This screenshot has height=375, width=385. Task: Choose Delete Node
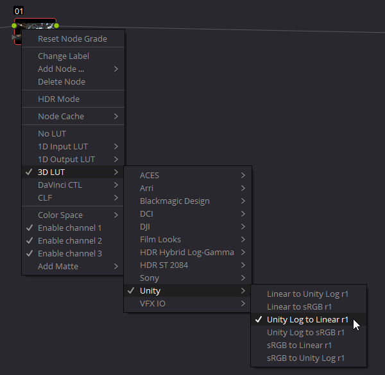(x=73, y=81)
